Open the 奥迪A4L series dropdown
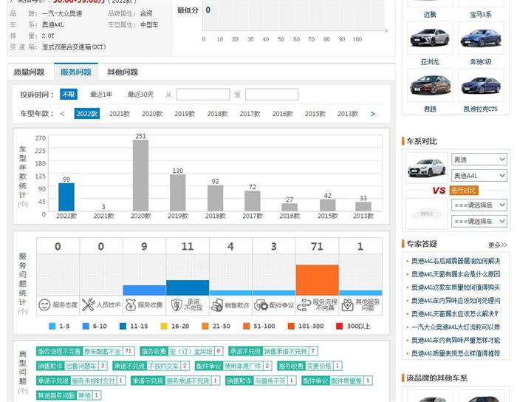This screenshot has width=517, height=402. [x=479, y=175]
